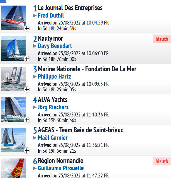Open skipper Guillaume Pirouelle's profile link
The height and width of the screenshot is (178, 171).
point(61,168)
